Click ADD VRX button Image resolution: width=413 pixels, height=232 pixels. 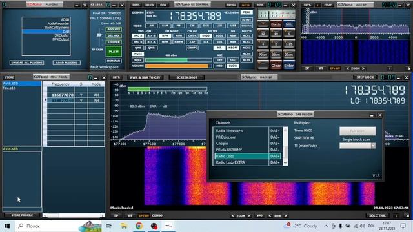(x=114, y=29)
